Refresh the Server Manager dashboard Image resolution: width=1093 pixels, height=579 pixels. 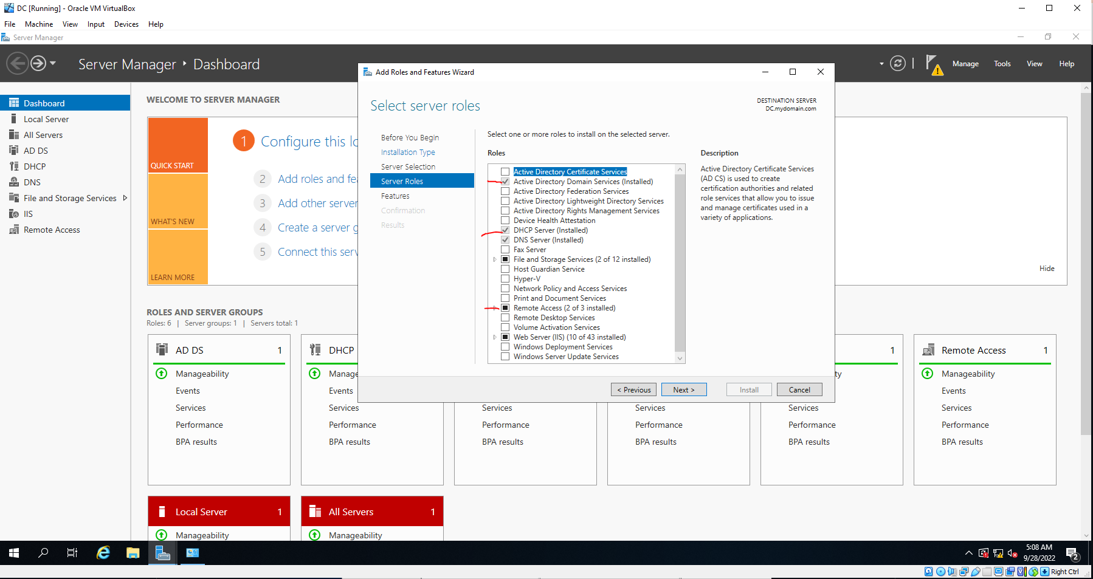pos(898,63)
